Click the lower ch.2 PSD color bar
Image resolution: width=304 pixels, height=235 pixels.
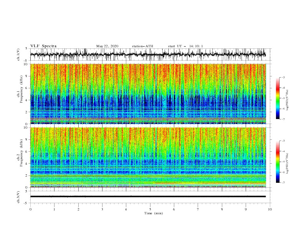click(278, 162)
